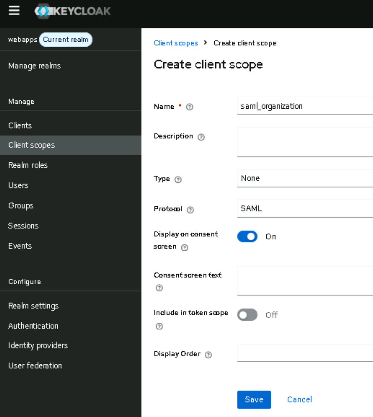This screenshot has width=373, height=417.
Task: Follow the Client scopes breadcrumb link
Action: (176, 43)
